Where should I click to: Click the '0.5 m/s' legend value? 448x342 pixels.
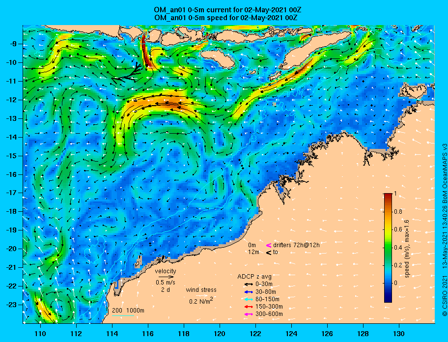coord(166,283)
